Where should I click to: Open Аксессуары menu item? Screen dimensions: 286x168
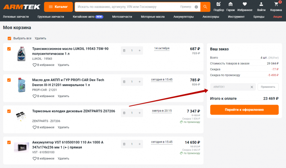(x=211, y=17)
